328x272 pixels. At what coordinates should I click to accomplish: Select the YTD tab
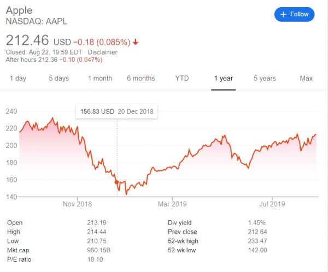(x=182, y=79)
